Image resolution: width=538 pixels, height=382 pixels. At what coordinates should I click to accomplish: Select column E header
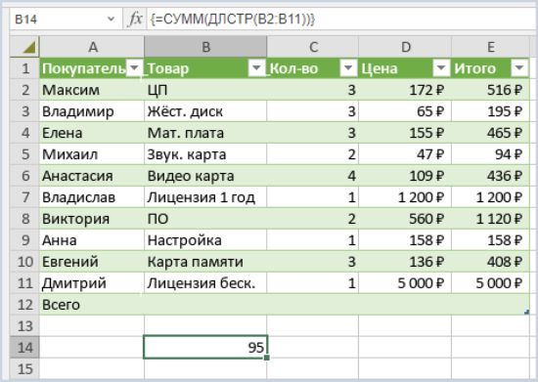tap(491, 47)
